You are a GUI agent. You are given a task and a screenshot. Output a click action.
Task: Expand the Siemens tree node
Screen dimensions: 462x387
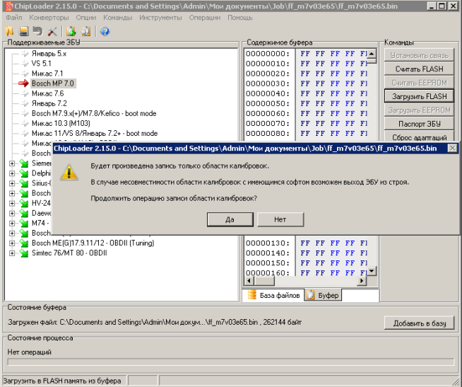pyautogui.click(x=12, y=163)
